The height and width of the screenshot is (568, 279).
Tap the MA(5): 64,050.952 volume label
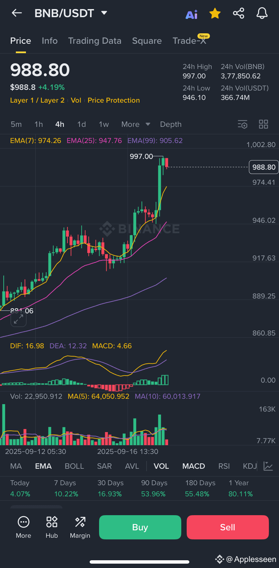(98, 396)
